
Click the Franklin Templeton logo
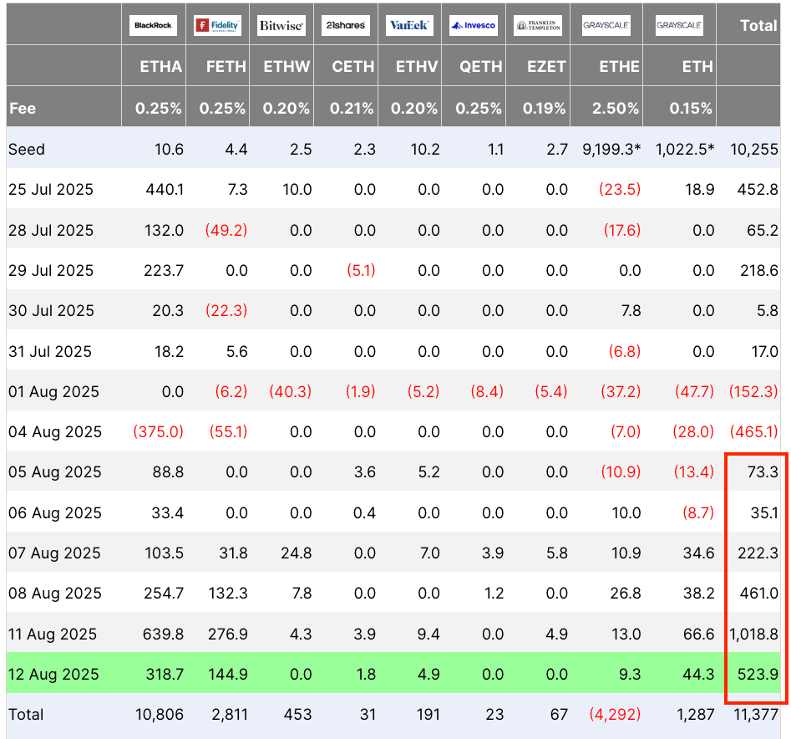538,25
